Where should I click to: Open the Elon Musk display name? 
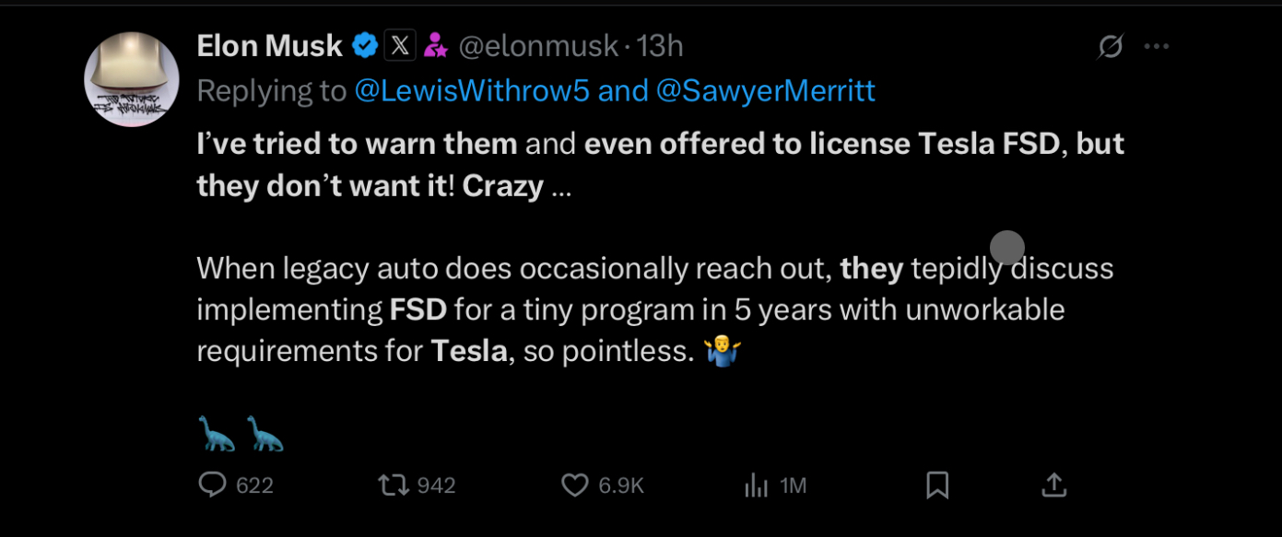tap(269, 46)
